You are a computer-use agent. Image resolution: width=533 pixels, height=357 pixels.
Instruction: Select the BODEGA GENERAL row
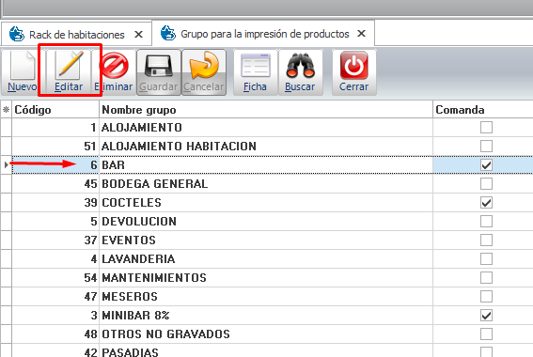tap(266, 184)
